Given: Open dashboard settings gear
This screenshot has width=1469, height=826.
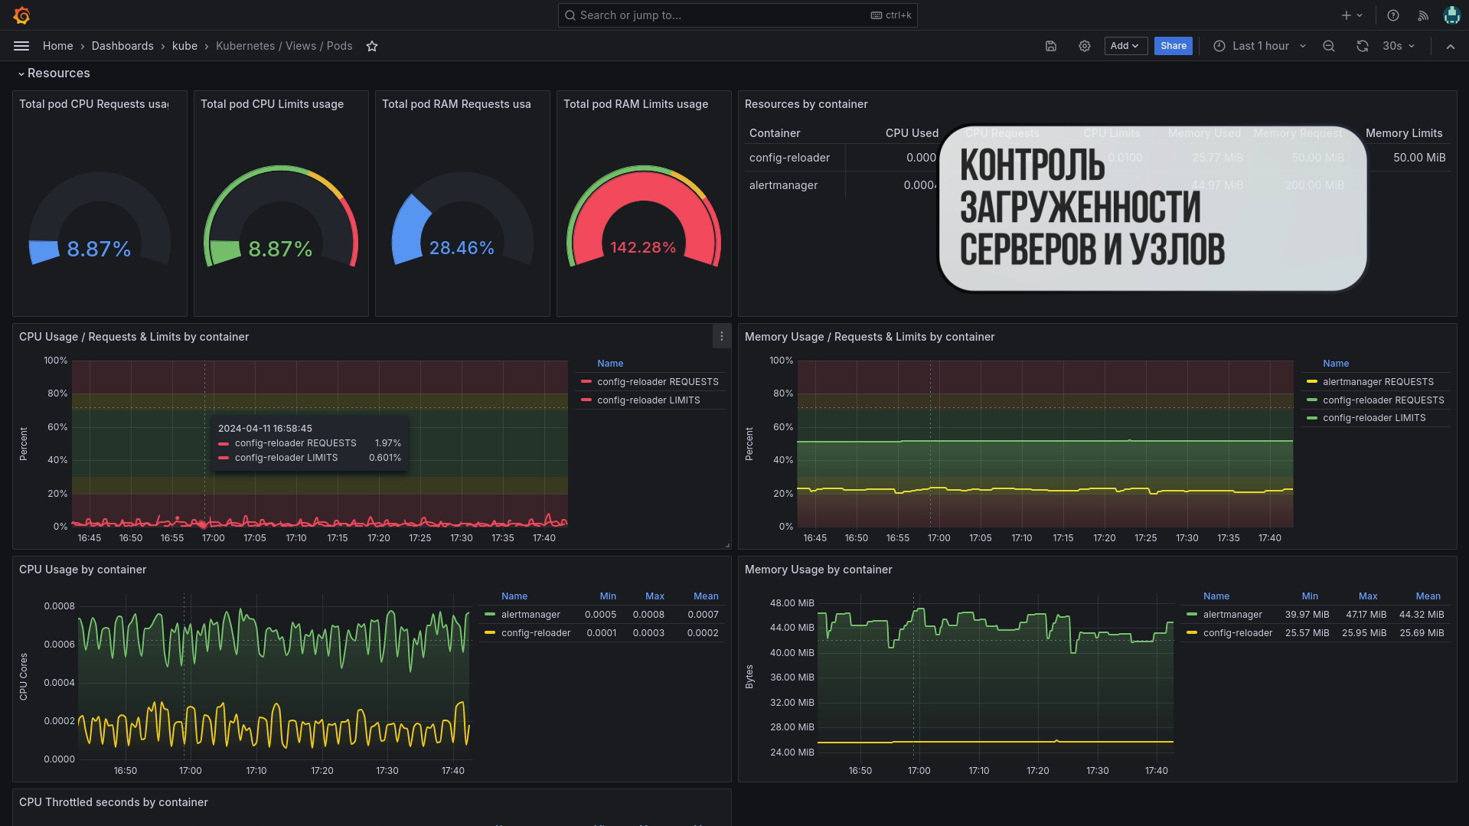Looking at the screenshot, I should coord(1085,46).
